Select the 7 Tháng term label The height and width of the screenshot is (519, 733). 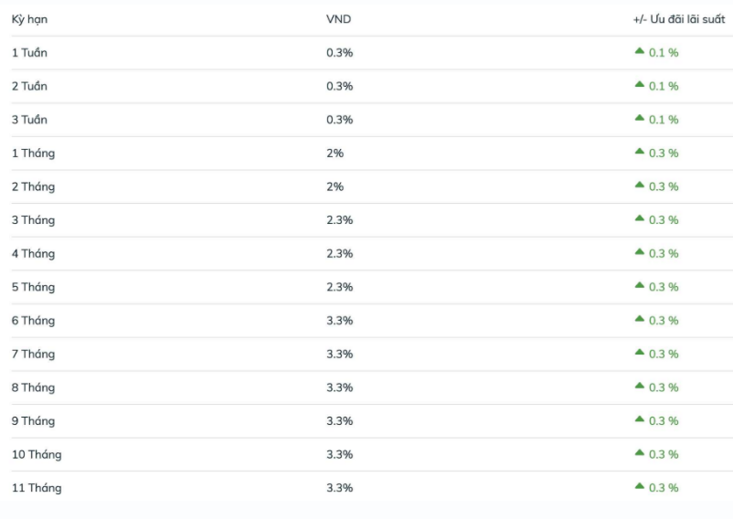pos(33,354)
